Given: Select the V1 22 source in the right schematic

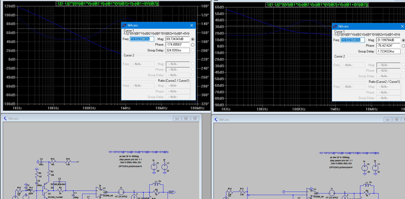Looking at the screenshot, I should [x=375, y=167].
